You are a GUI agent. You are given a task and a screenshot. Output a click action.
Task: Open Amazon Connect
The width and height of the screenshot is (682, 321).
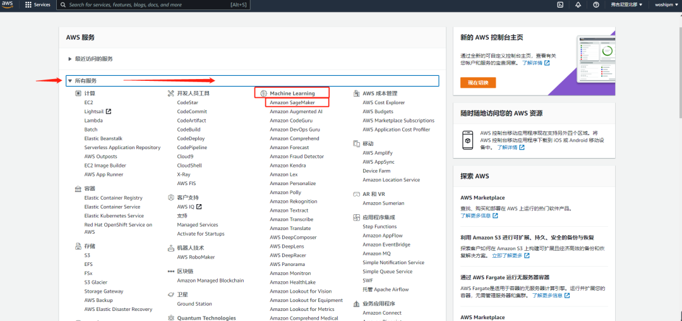coord(382,313)
